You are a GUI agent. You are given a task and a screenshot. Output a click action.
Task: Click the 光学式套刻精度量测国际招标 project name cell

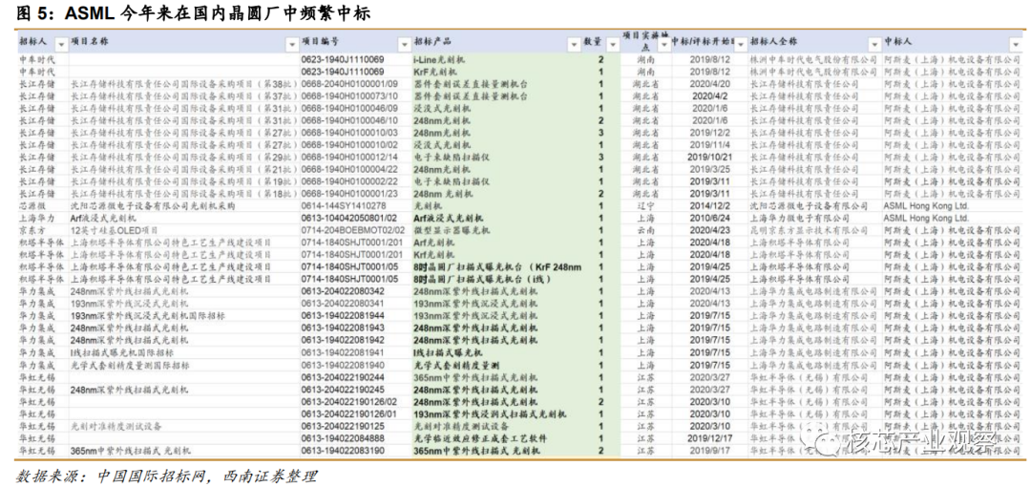point(130,364)
